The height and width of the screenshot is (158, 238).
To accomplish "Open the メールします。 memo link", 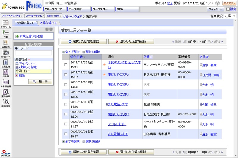I will 117,124.
